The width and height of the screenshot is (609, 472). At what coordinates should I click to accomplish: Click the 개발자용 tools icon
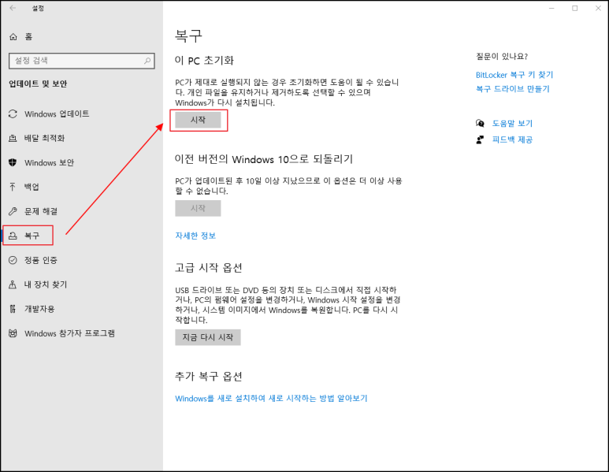(13, 309)
